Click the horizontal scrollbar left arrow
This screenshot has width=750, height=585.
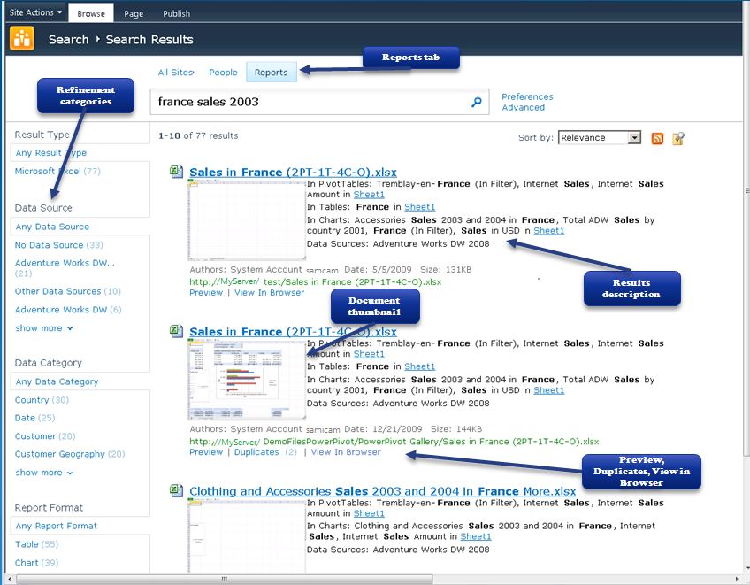pyautogui.click(x=10, y=580)
